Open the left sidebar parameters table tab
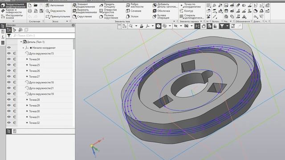The width and height of the screenshot is (285, 160). point(3,32)
